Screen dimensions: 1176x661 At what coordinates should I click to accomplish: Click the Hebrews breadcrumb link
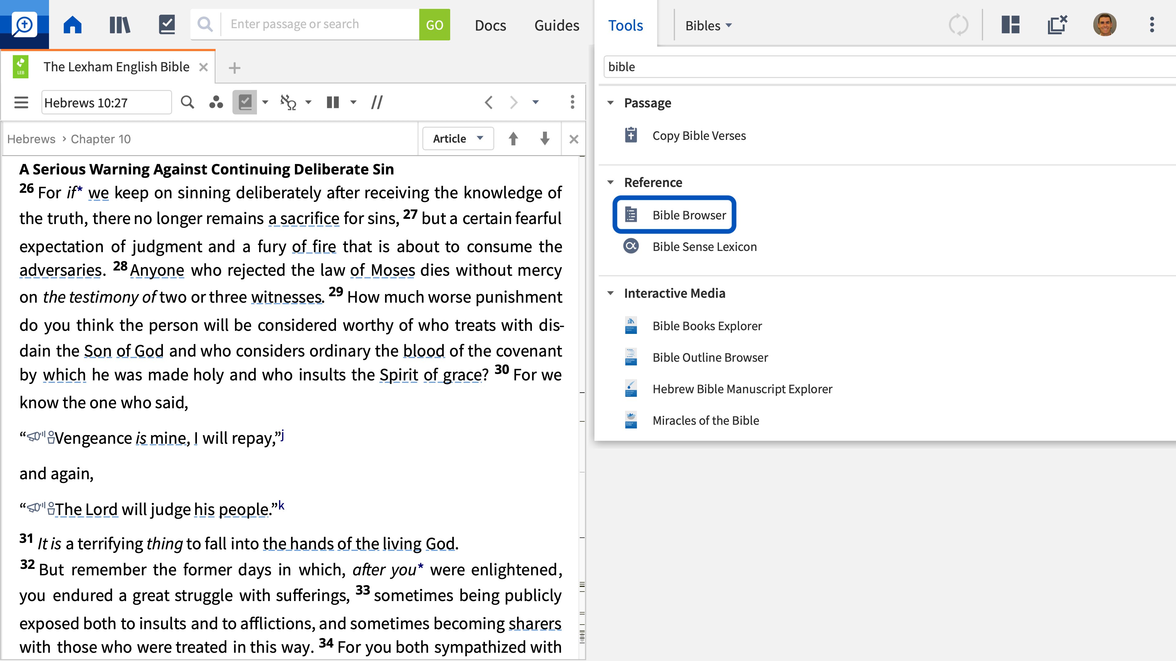[x=31, y=139]
